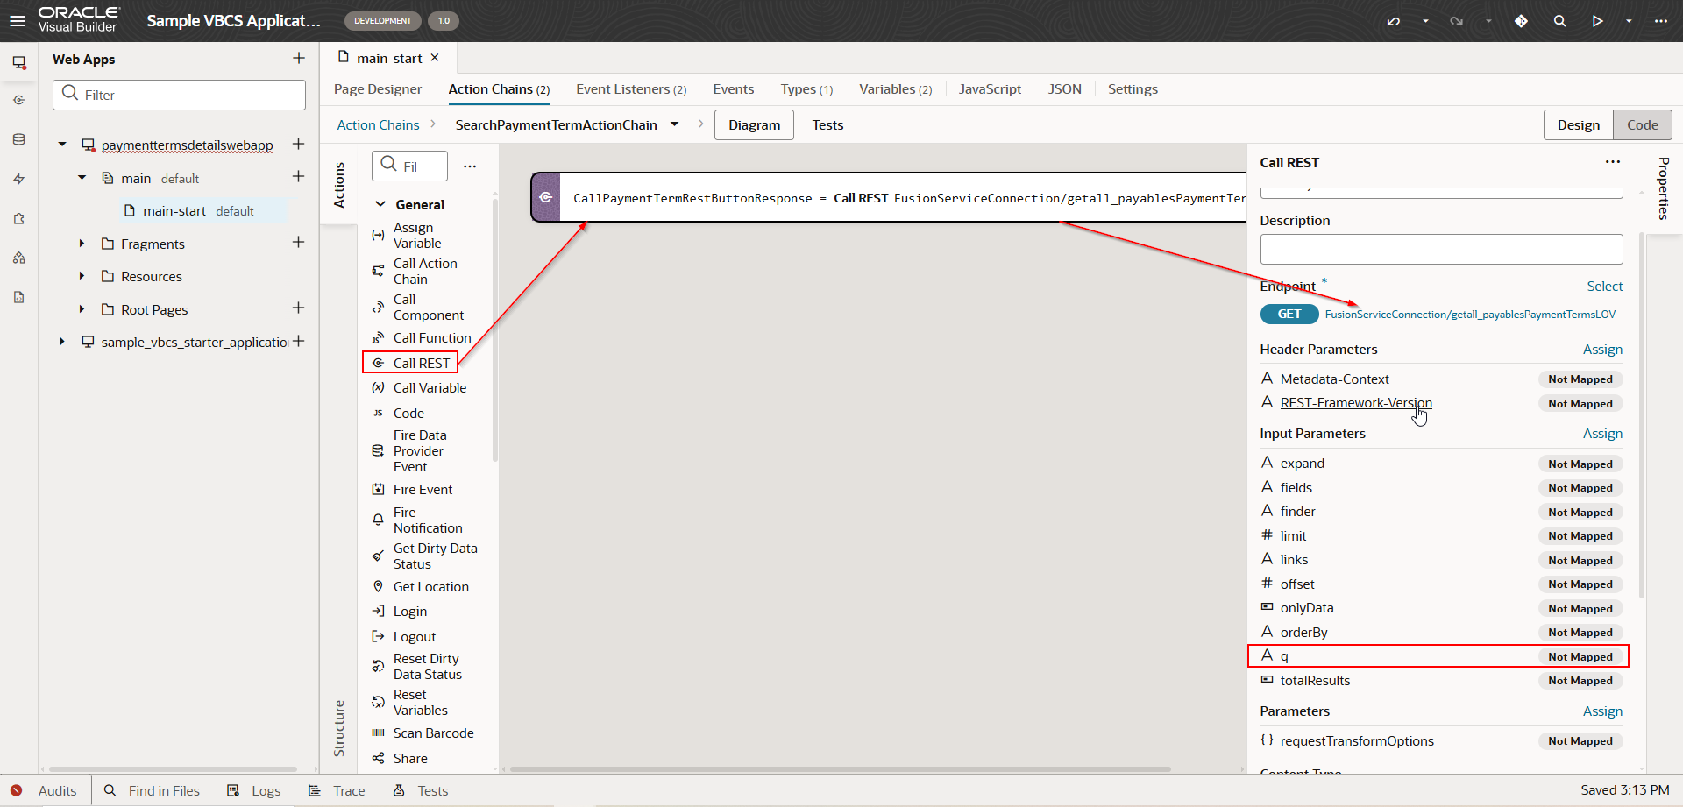Collapse the main flow node
1683x807 pixels.
[82, 178]
